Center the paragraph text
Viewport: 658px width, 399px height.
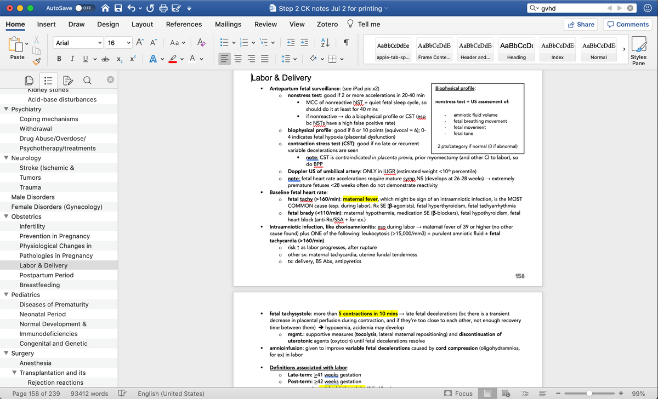[239, 59]
